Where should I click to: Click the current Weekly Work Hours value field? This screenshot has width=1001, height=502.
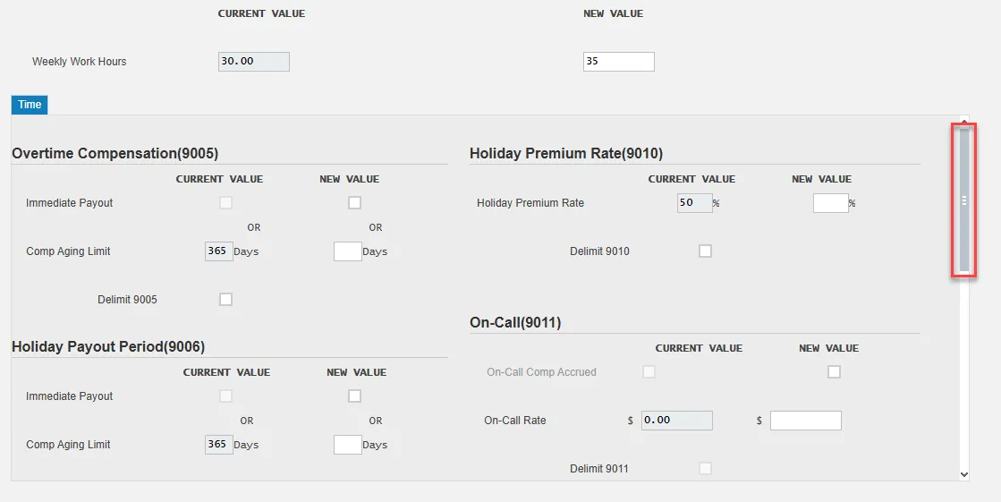pyautogui.click(x=253, y=62)
